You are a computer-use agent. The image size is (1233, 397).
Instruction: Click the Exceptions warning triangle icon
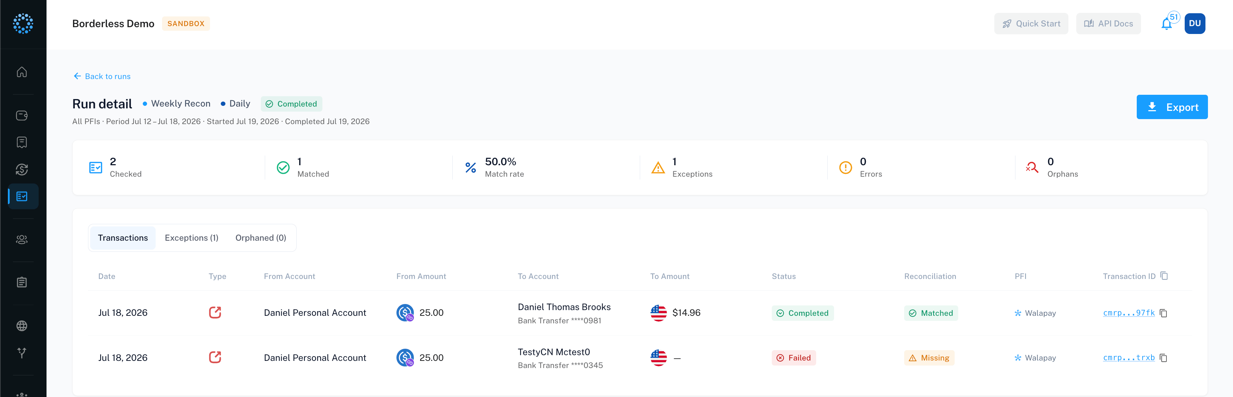point(658,167)
